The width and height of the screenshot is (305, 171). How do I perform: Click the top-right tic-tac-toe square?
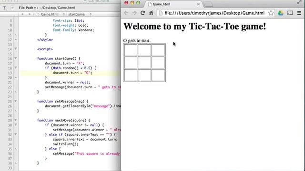point(158,50)
